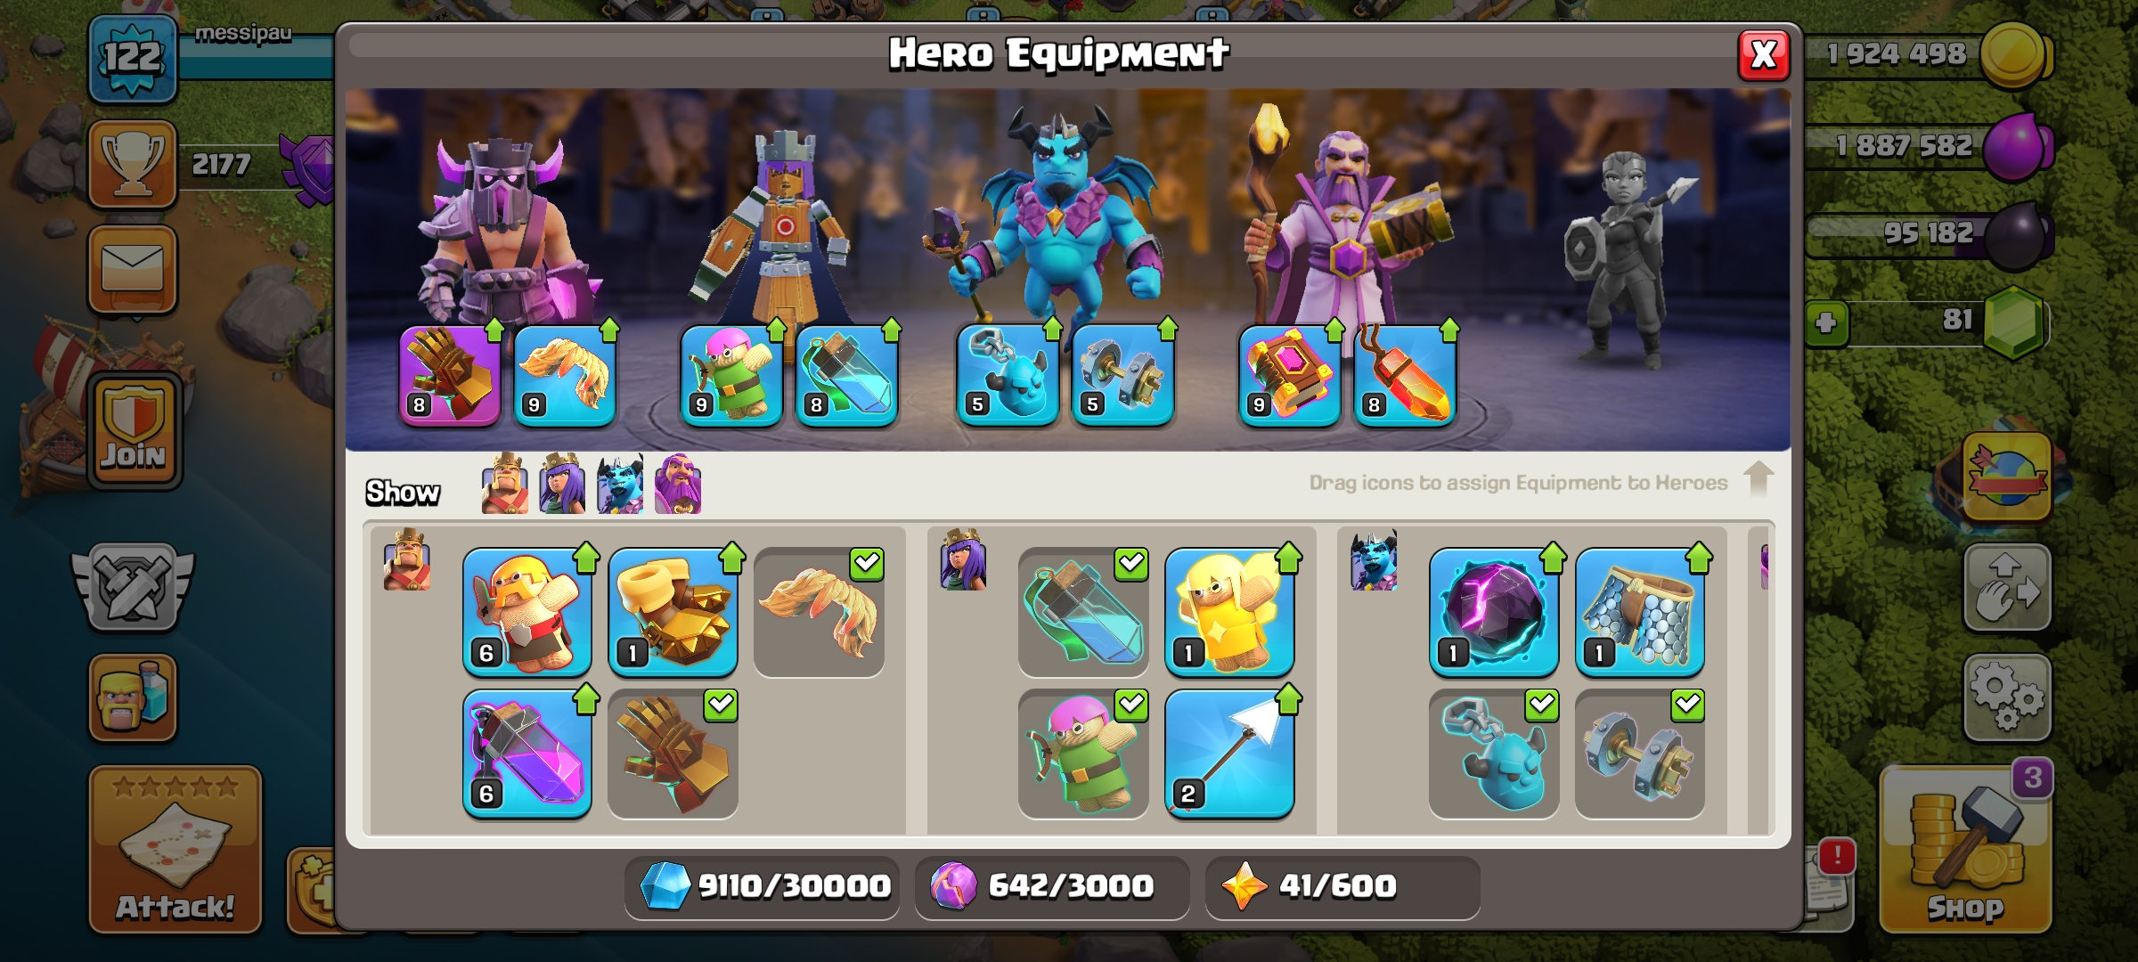Select the Healer Puppet equipment icon
2138x962 pixels.
coord(1229,613)
